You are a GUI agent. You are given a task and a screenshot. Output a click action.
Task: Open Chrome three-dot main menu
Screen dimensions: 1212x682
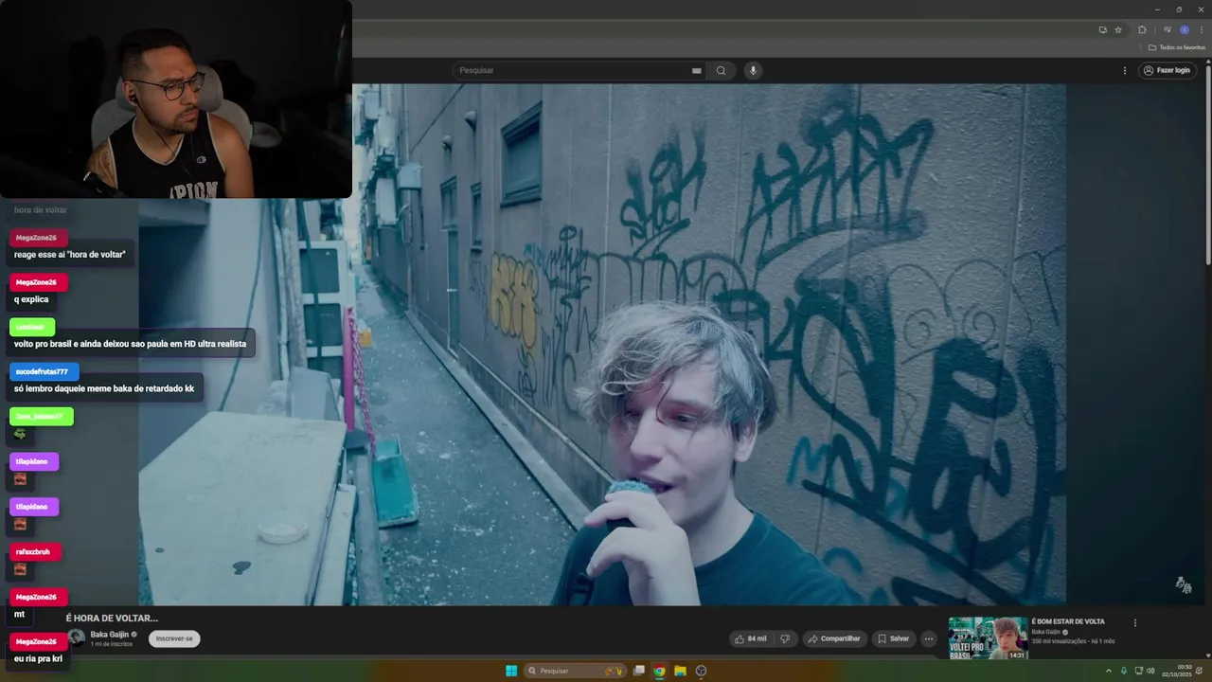click(1202, 29)
